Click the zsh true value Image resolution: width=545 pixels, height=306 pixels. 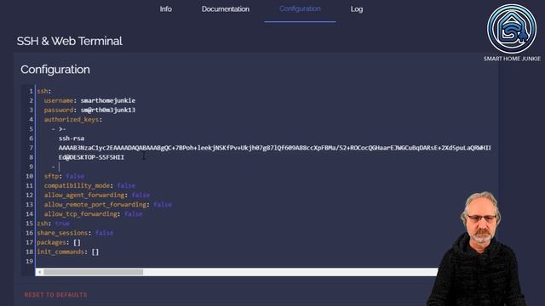click(62, 224)
